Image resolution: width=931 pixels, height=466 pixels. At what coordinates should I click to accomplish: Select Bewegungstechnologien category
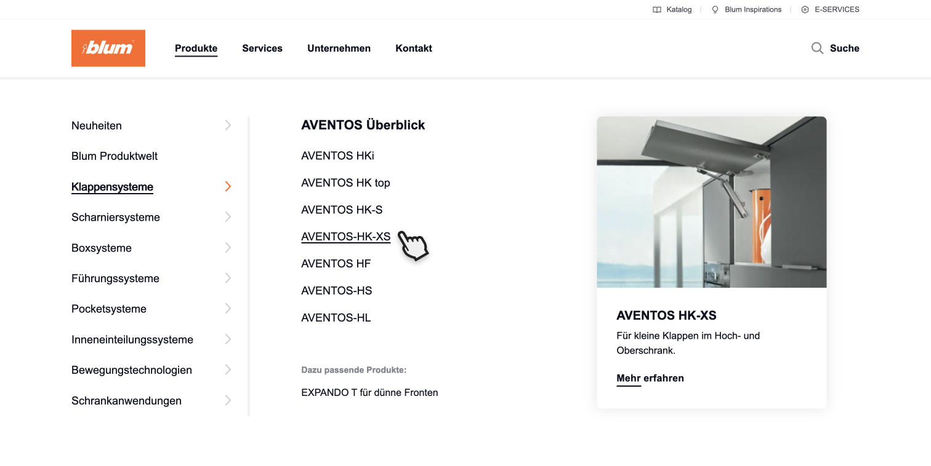pyautogui.click(x=132, y=370)
